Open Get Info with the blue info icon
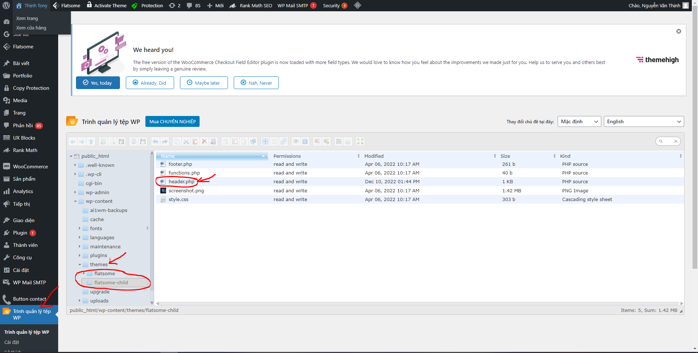698x353 pixels. point(305,141)
